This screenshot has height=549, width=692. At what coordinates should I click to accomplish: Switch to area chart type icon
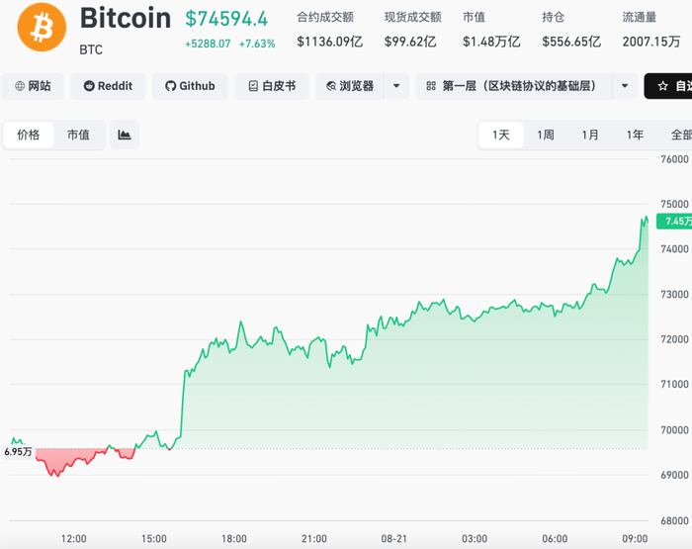pos(125,135)
